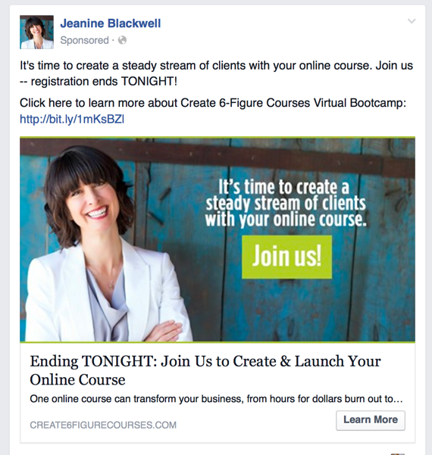Click the ad description about one online course
The height and width of the screenshot is (455, 432).
216,399
